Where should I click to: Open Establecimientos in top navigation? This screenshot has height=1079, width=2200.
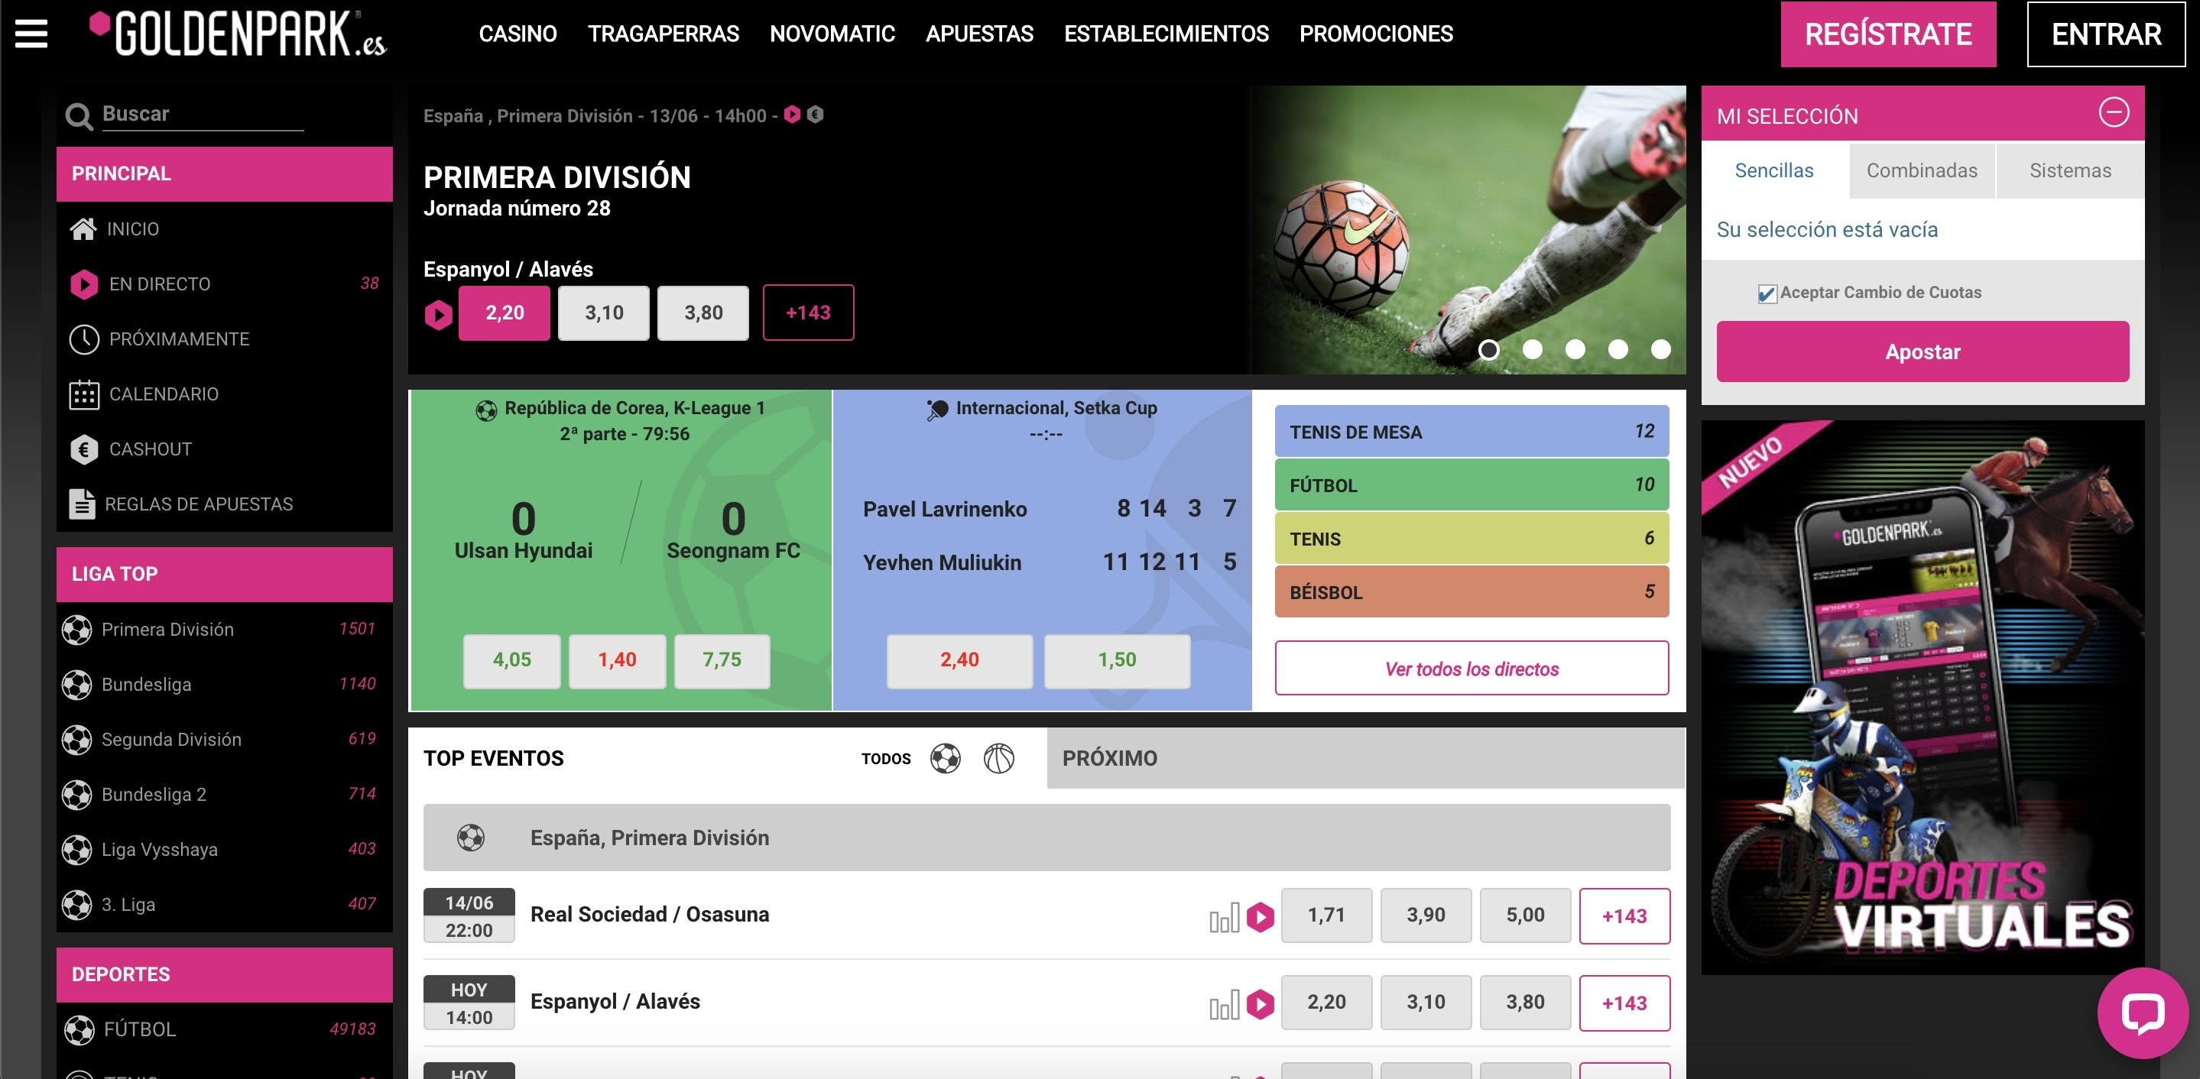coord(1167,34)
